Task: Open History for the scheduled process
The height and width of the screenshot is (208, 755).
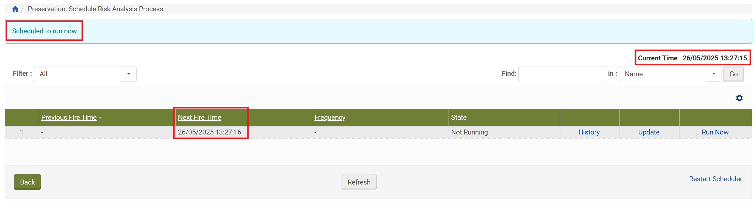Action: pyautogui.click(x=588, y=132)
